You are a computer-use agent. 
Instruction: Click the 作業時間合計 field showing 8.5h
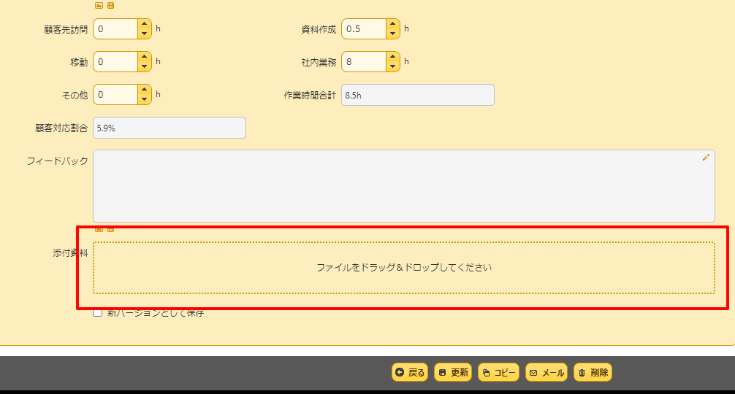[418, 95]
